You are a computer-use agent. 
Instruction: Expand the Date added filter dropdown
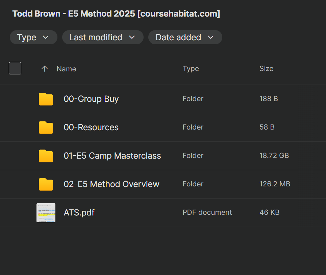coord(185,37)
